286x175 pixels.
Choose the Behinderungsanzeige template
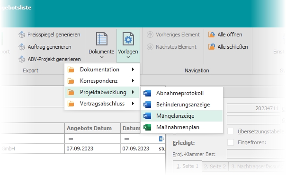click(182, 105)
